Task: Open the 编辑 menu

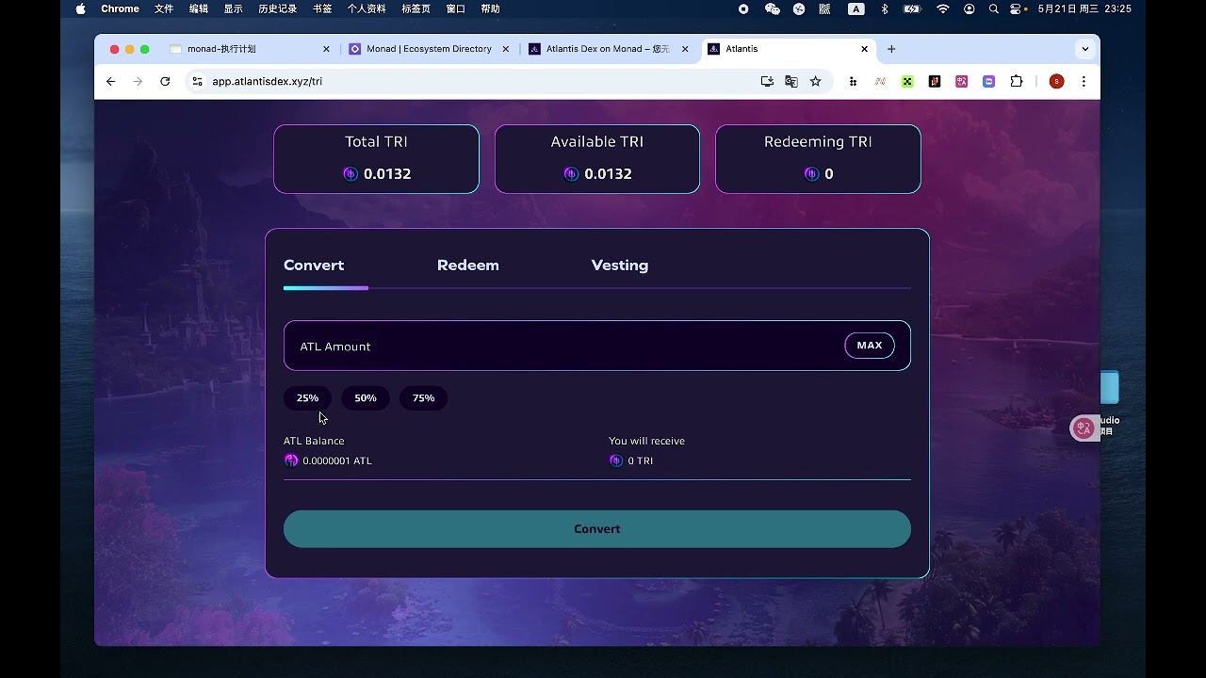Action: click(199, 9)
